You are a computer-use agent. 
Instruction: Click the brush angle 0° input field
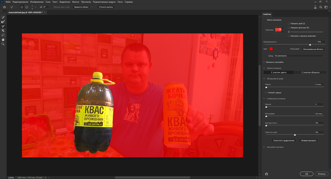click(x=46, y=7)
